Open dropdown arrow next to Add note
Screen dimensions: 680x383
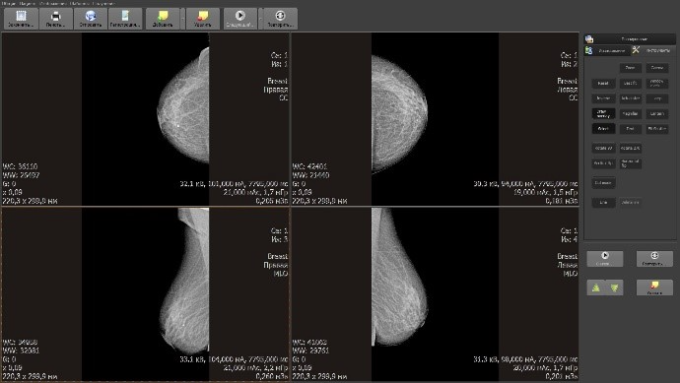coord(182,19)
